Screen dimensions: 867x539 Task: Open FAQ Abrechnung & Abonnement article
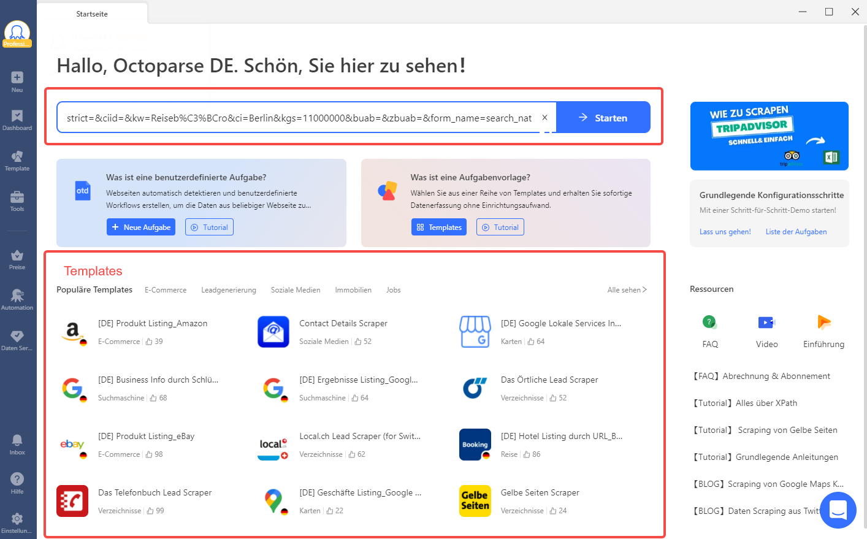click(762, 376)
